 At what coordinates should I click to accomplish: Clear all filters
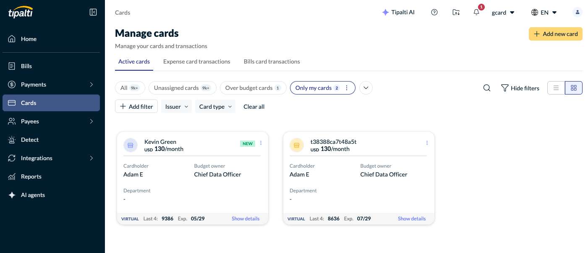[x=254, y=107]
